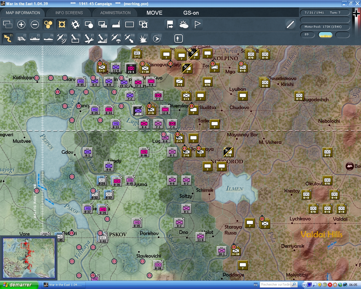Select the Soviet 3=10 unit counter
The width and height of the screenshot is (361, 289).
point(236,251)
